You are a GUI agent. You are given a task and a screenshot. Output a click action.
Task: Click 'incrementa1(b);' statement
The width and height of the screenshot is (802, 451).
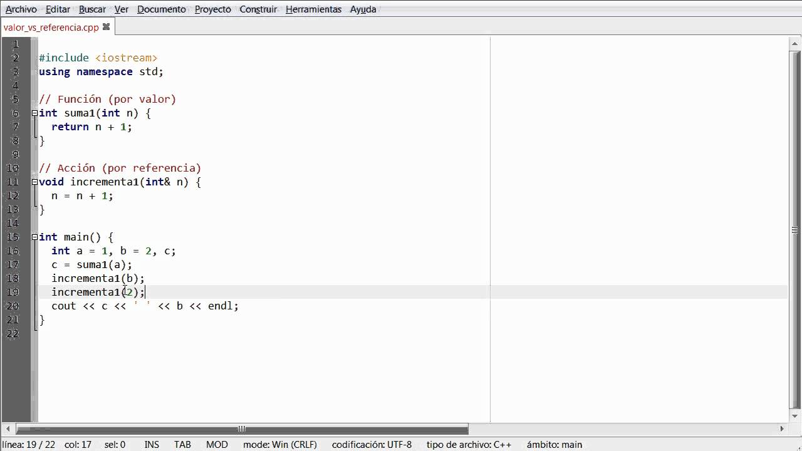click(98, 278)
